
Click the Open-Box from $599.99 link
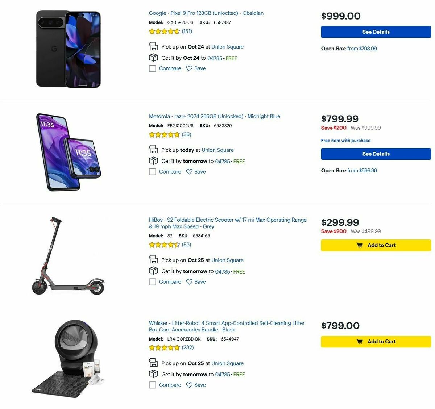click(x=363, y=170)
